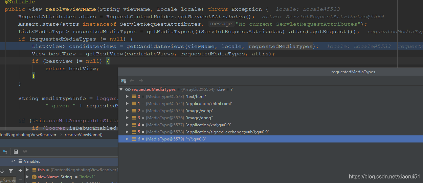
Task: Expand element 3 image/apng
Action: [x=127, y=118]
